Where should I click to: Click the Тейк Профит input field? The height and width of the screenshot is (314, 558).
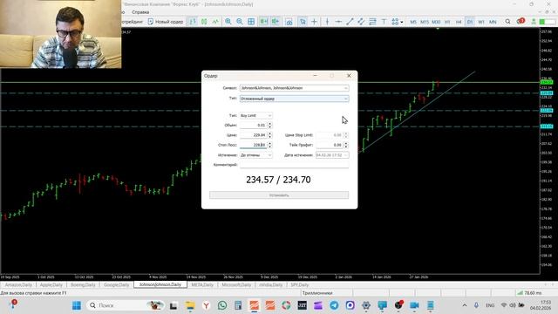[330, 145]
